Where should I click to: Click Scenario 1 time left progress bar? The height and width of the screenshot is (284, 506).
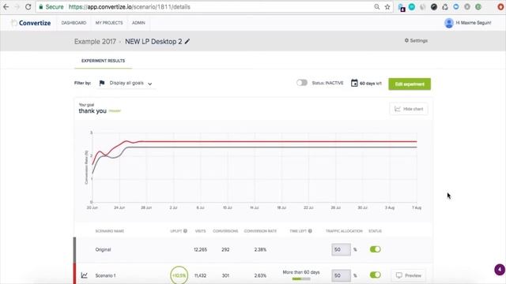point(301,278)
